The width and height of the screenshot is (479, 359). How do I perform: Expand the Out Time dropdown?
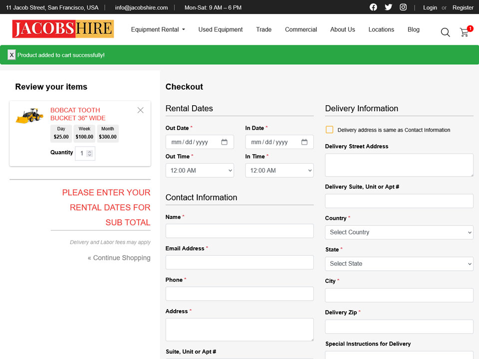pos(200,171)
